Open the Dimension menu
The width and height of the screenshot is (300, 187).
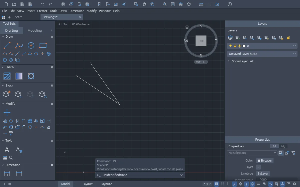point(77,11)
